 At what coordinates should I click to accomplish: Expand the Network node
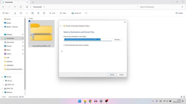coord(2,92)
